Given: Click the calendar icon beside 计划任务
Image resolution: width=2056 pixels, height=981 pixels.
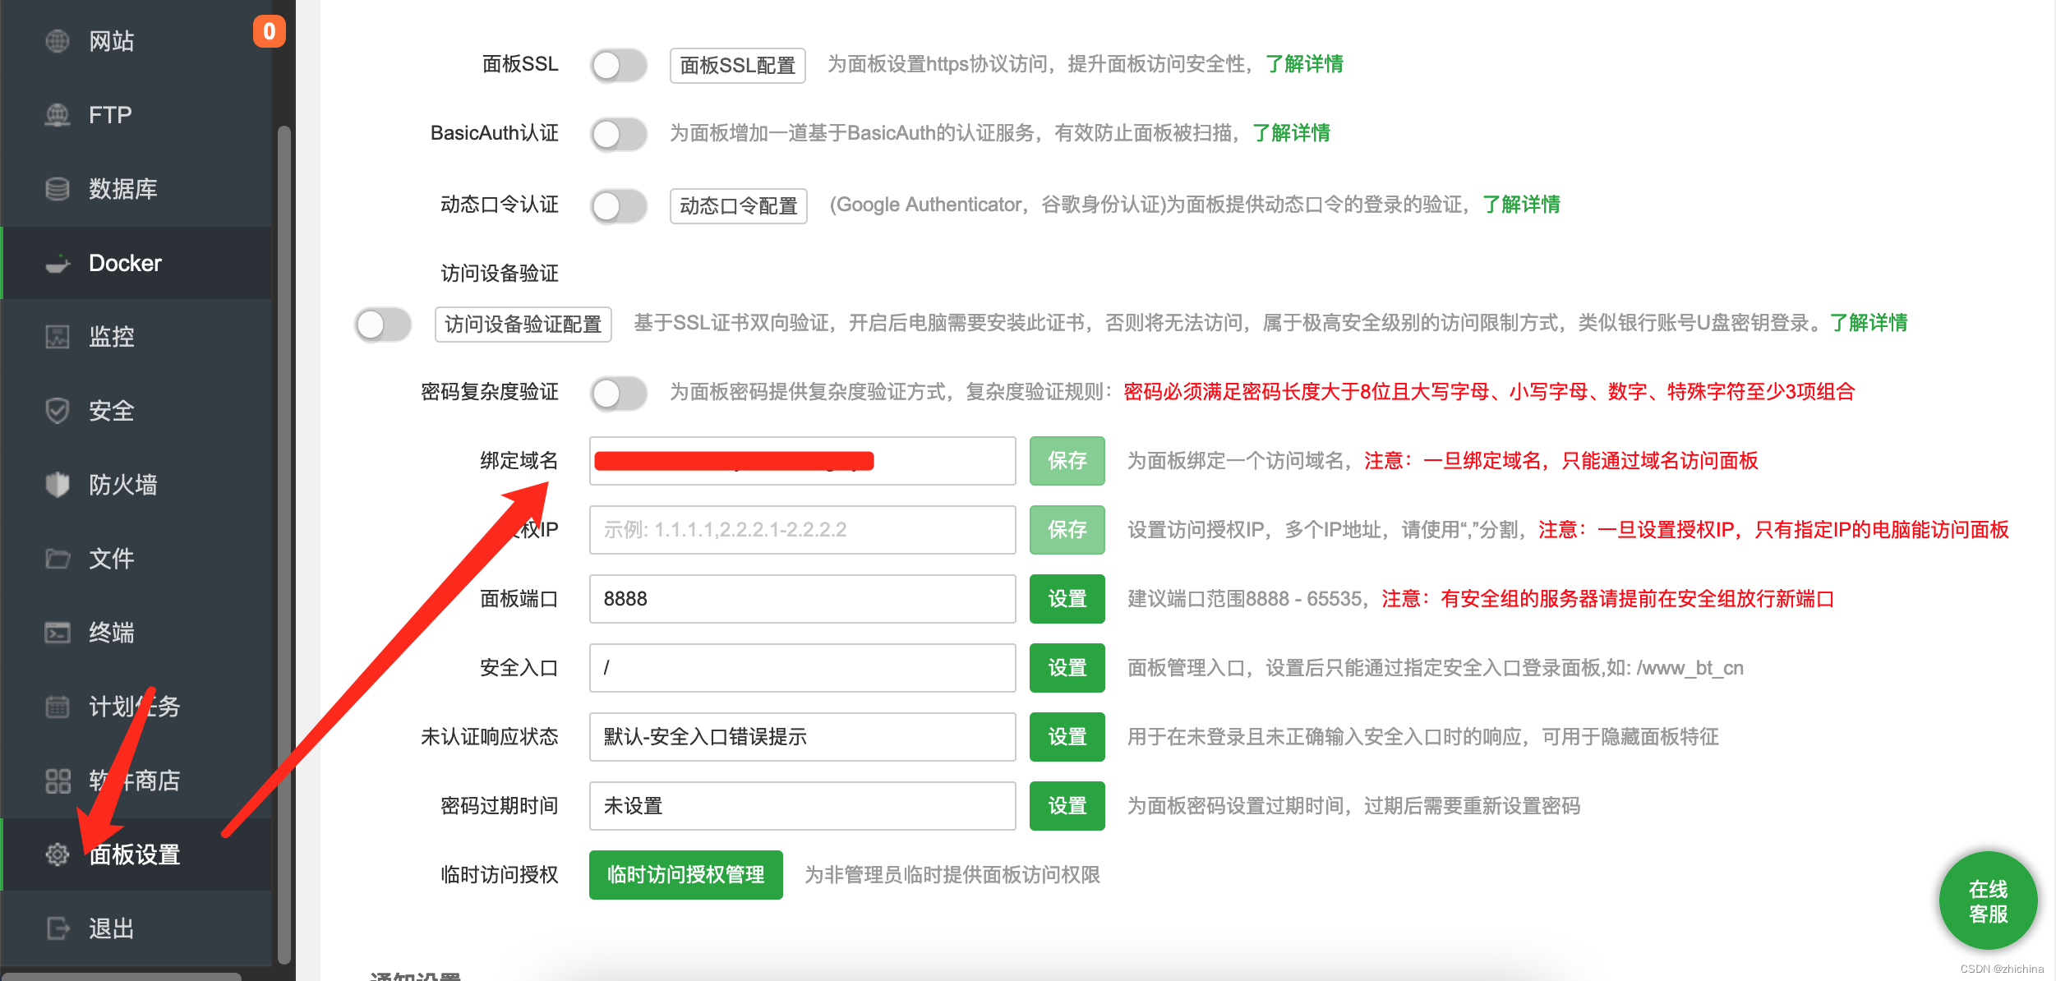Looking at the screenshot, I should coord(57,707).
